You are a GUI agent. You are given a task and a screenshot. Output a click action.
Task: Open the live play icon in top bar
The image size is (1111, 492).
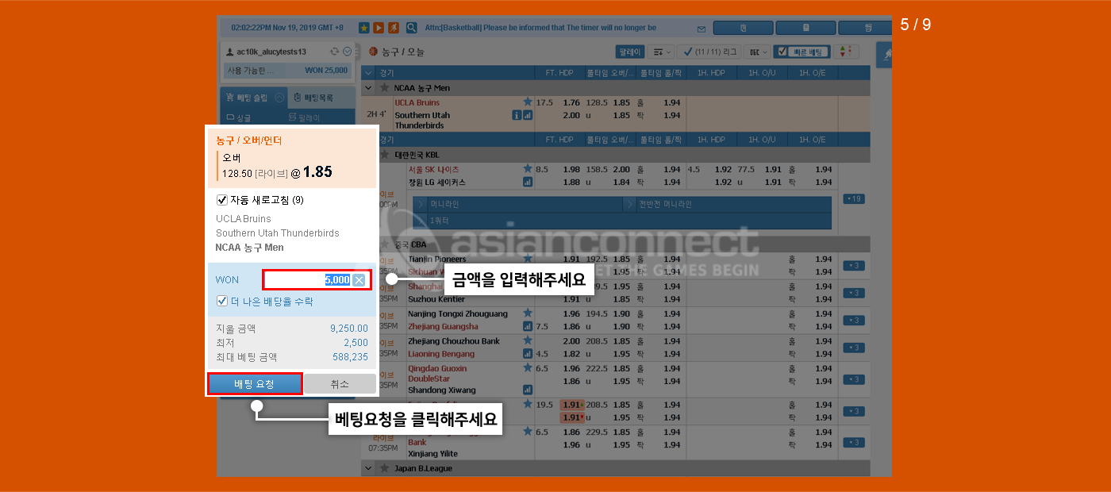point(379,28)
